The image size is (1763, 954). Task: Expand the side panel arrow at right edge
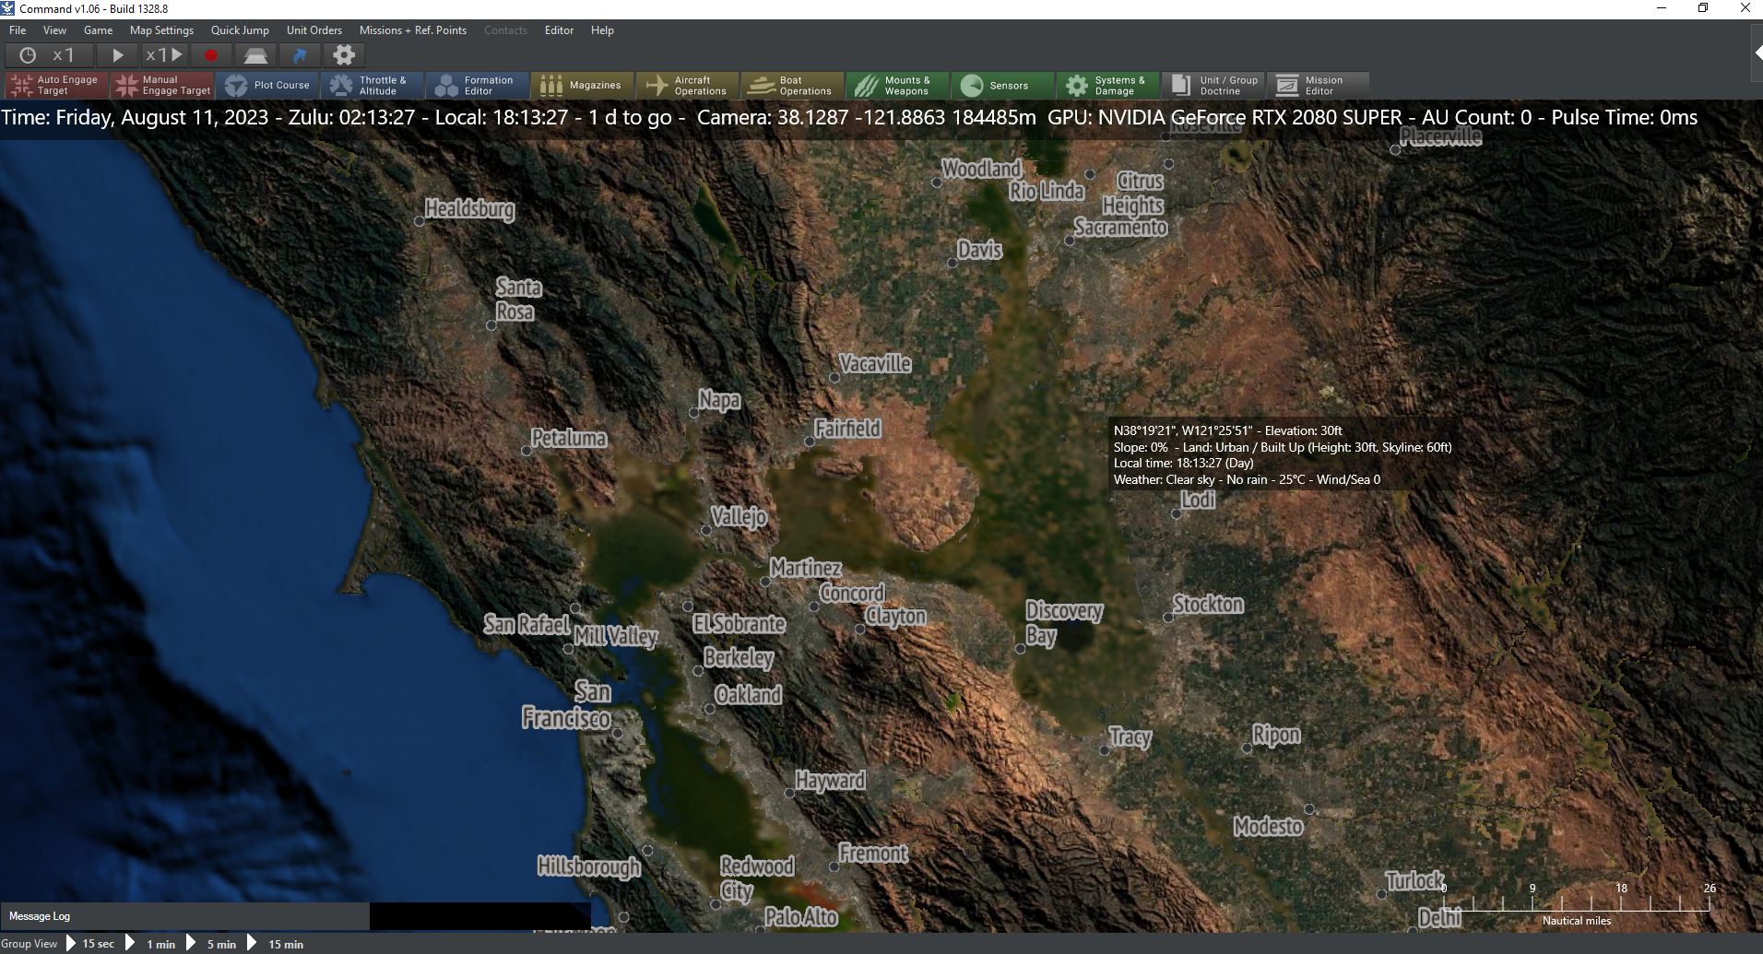1757,53
